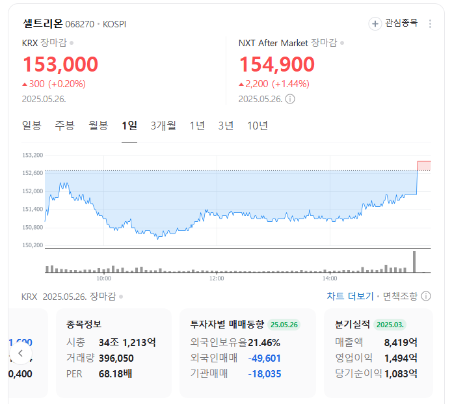Screen dimensions: 452x404
Task: Click info icon next to NXT date
Action: [290, 99]
